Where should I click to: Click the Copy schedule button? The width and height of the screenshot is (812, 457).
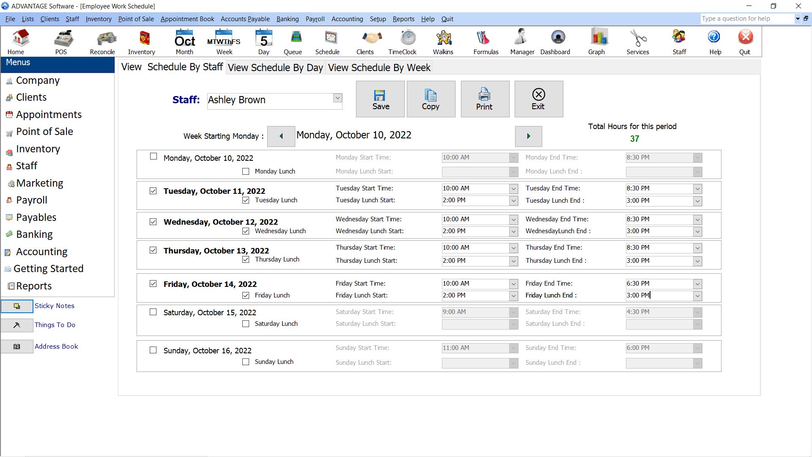[x=431, y=99]
